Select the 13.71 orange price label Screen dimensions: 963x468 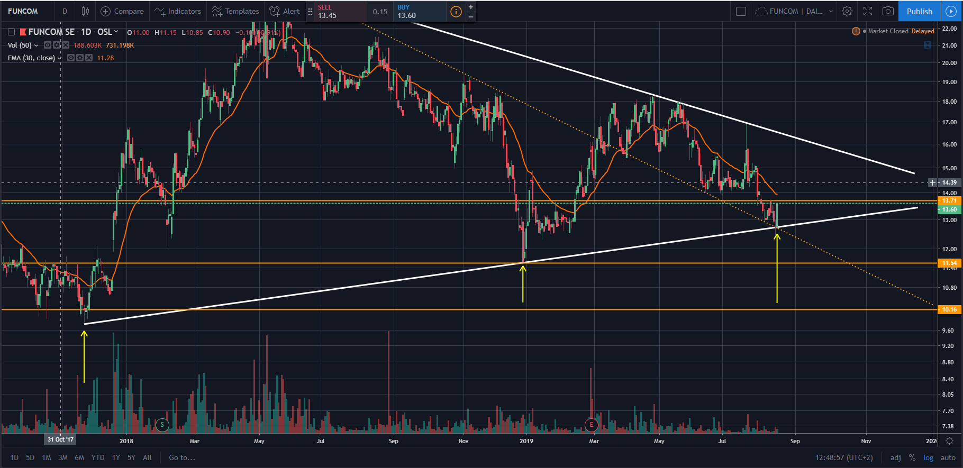click(x=950, y=200)
